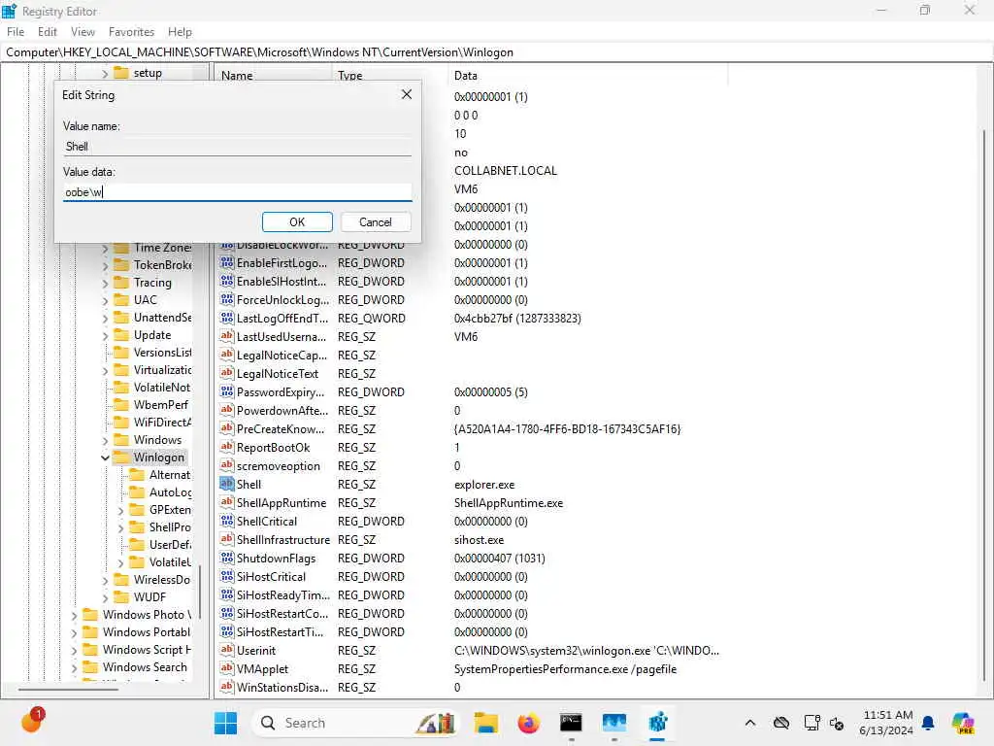
Task: Expand the UAC tree node
Action: pyautogui.click(x=105, y=300)
